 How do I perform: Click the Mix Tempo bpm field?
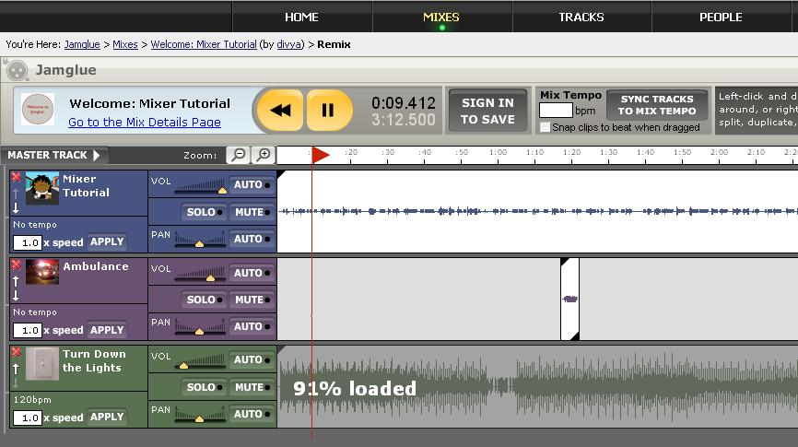click(x=556, y=111)
